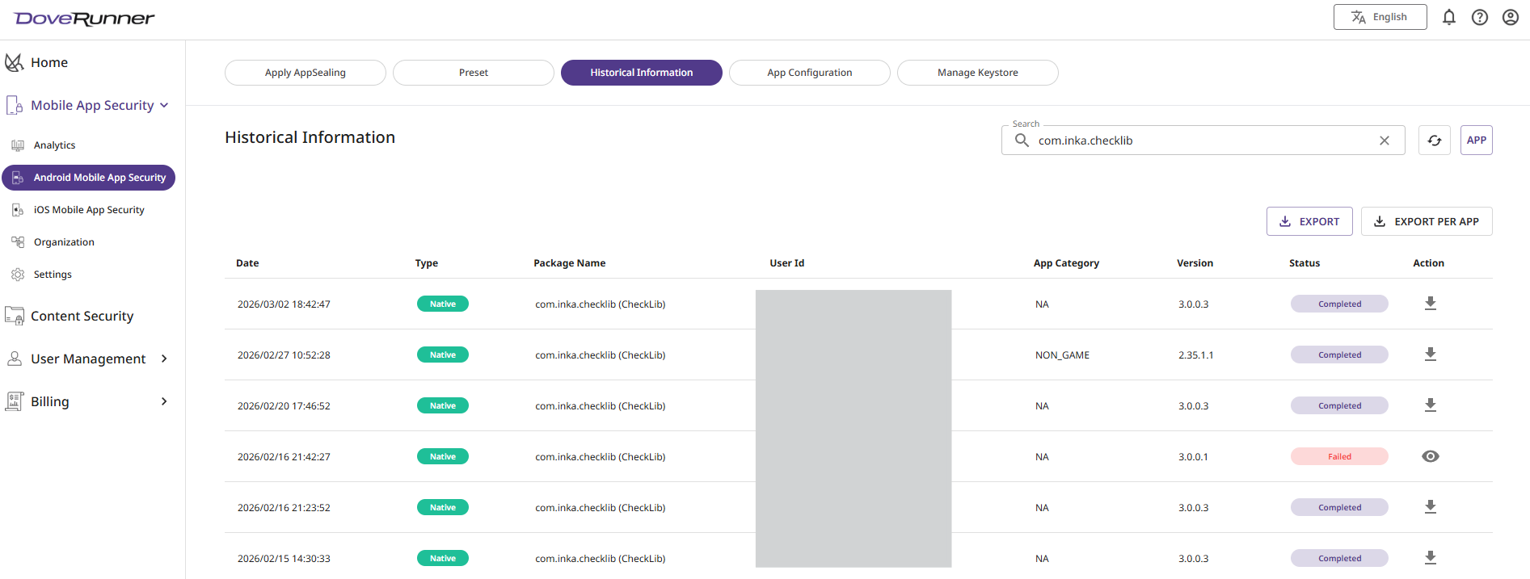Switch to the App Configuration tab
The height and width of the screenshot is (579, 1530).
[x=809, y=73]
